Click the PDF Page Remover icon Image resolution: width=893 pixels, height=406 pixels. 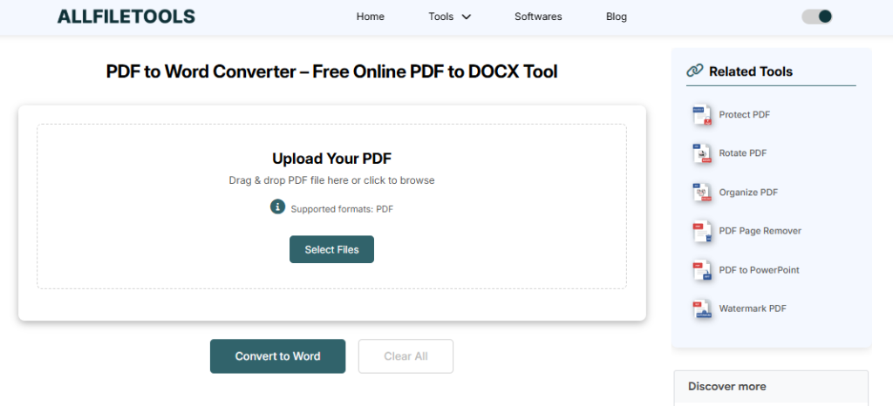[x=702, y=231]
